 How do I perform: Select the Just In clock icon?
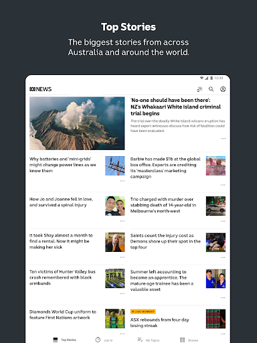point(98,340)
